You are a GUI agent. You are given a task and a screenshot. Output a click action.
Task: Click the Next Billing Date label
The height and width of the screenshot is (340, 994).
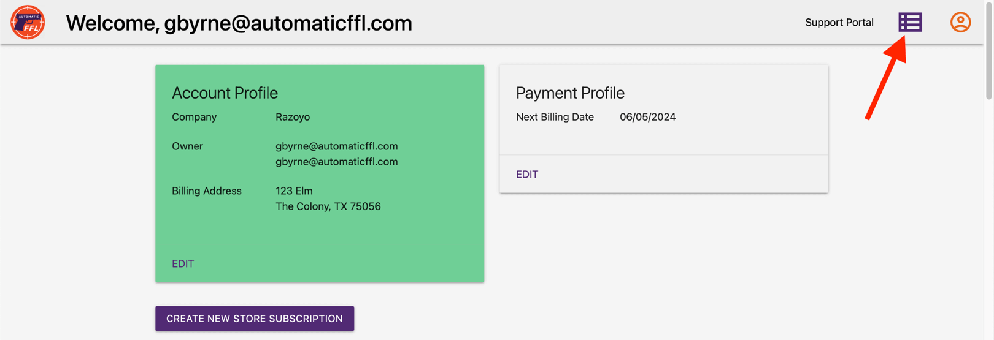(555, 117)
